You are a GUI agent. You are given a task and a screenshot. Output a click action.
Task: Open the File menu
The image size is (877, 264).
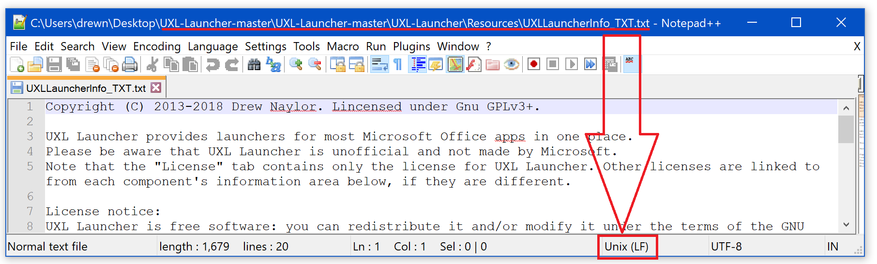coord(19,46)
